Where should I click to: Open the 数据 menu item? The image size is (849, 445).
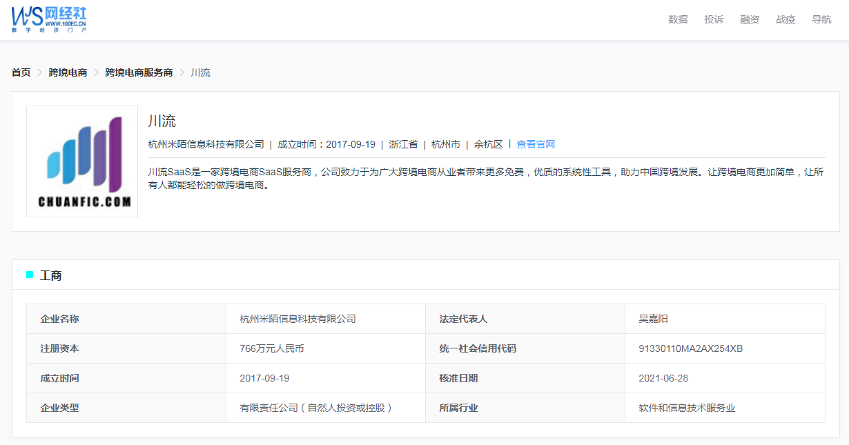click(678, 19)
